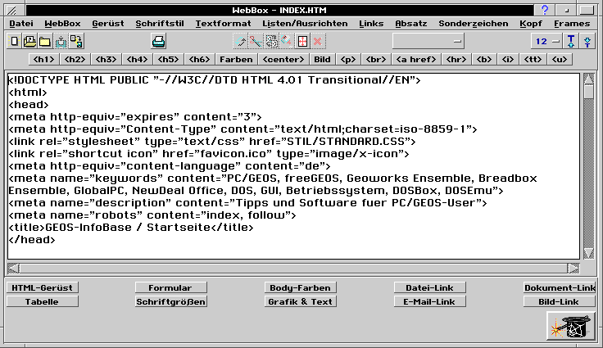Open the Frames menu
The width and height of the screenshot is (603, 348).
(x=572, y=24)
